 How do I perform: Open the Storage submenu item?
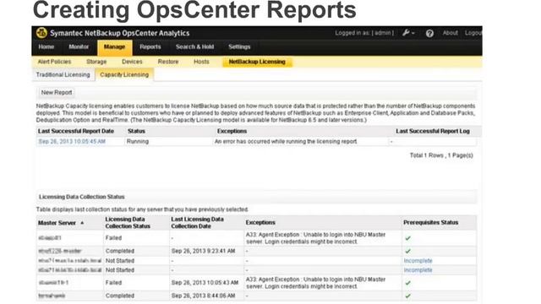tap(96, 62)
